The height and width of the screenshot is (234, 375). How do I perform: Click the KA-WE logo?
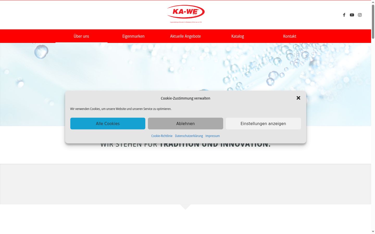click(x=186, y=14)
